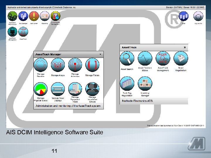211x158 pixels.
Task: Open Manage Physical Status gauge icon
Action: [40, 89]
